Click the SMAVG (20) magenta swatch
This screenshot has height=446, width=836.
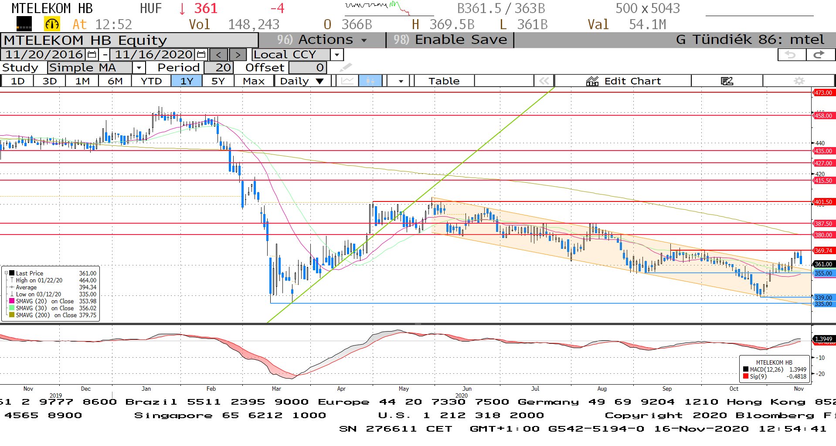click(12, 301)
